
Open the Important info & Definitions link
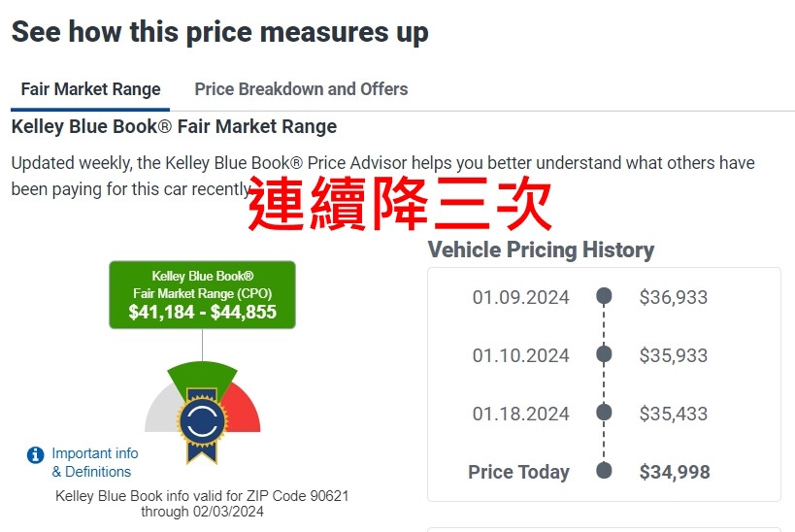(95, 462)
